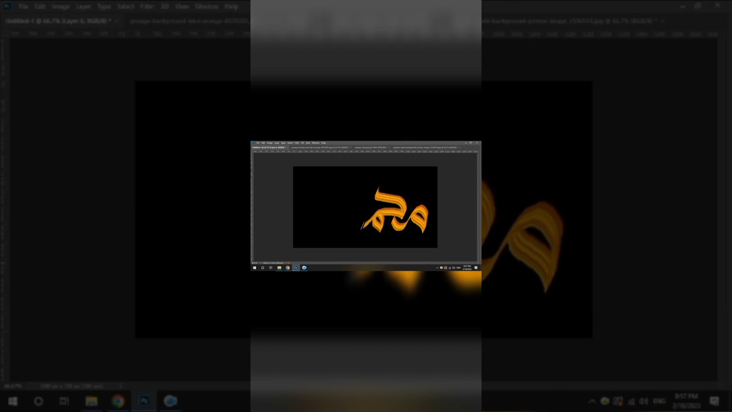
Task: Click the Photoshop logo icon left of File menu
Action: [253, 143]
